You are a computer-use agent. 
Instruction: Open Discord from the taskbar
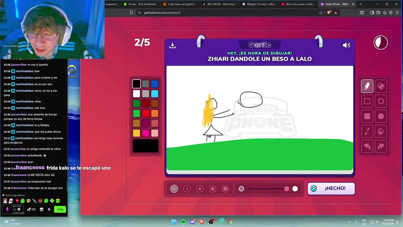pyautogui.click(x=192, y=222)
